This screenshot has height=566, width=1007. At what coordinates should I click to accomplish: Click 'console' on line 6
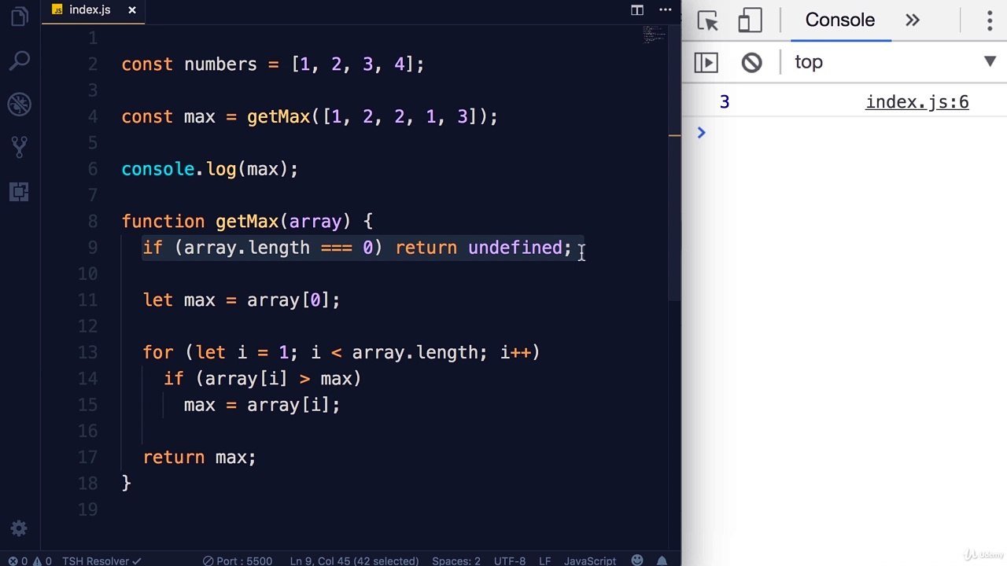tap(157, 169)
